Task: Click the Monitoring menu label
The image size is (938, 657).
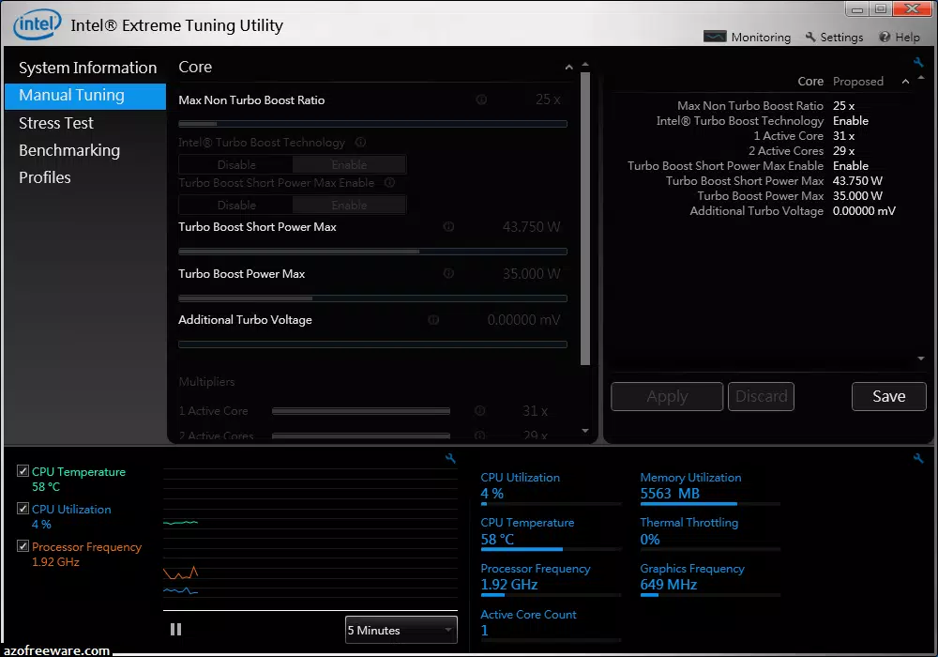Action: coord(761,38)
